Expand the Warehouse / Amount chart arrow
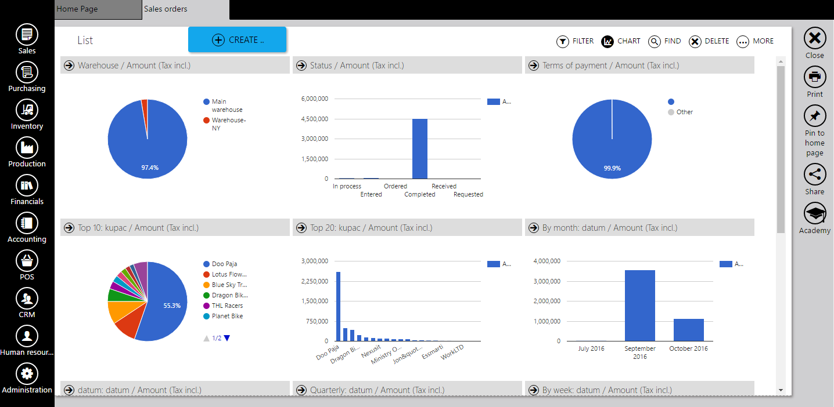 (x=69, y=66)
